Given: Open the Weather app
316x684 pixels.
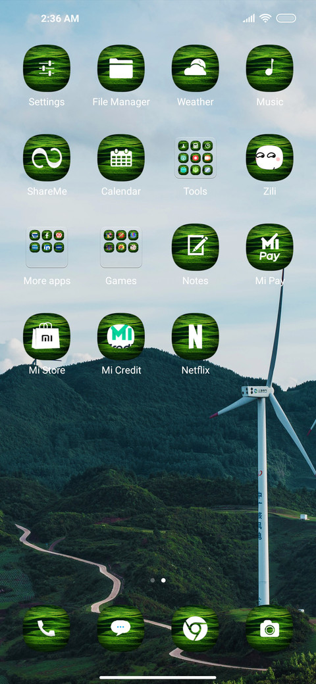Looking at the screenshot, I should 195,68.
